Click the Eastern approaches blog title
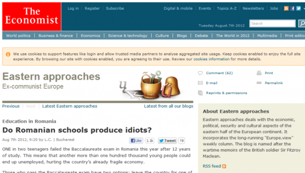Image resolution: width=305 pixels, height=173 pixels. (x=51, y=77)
